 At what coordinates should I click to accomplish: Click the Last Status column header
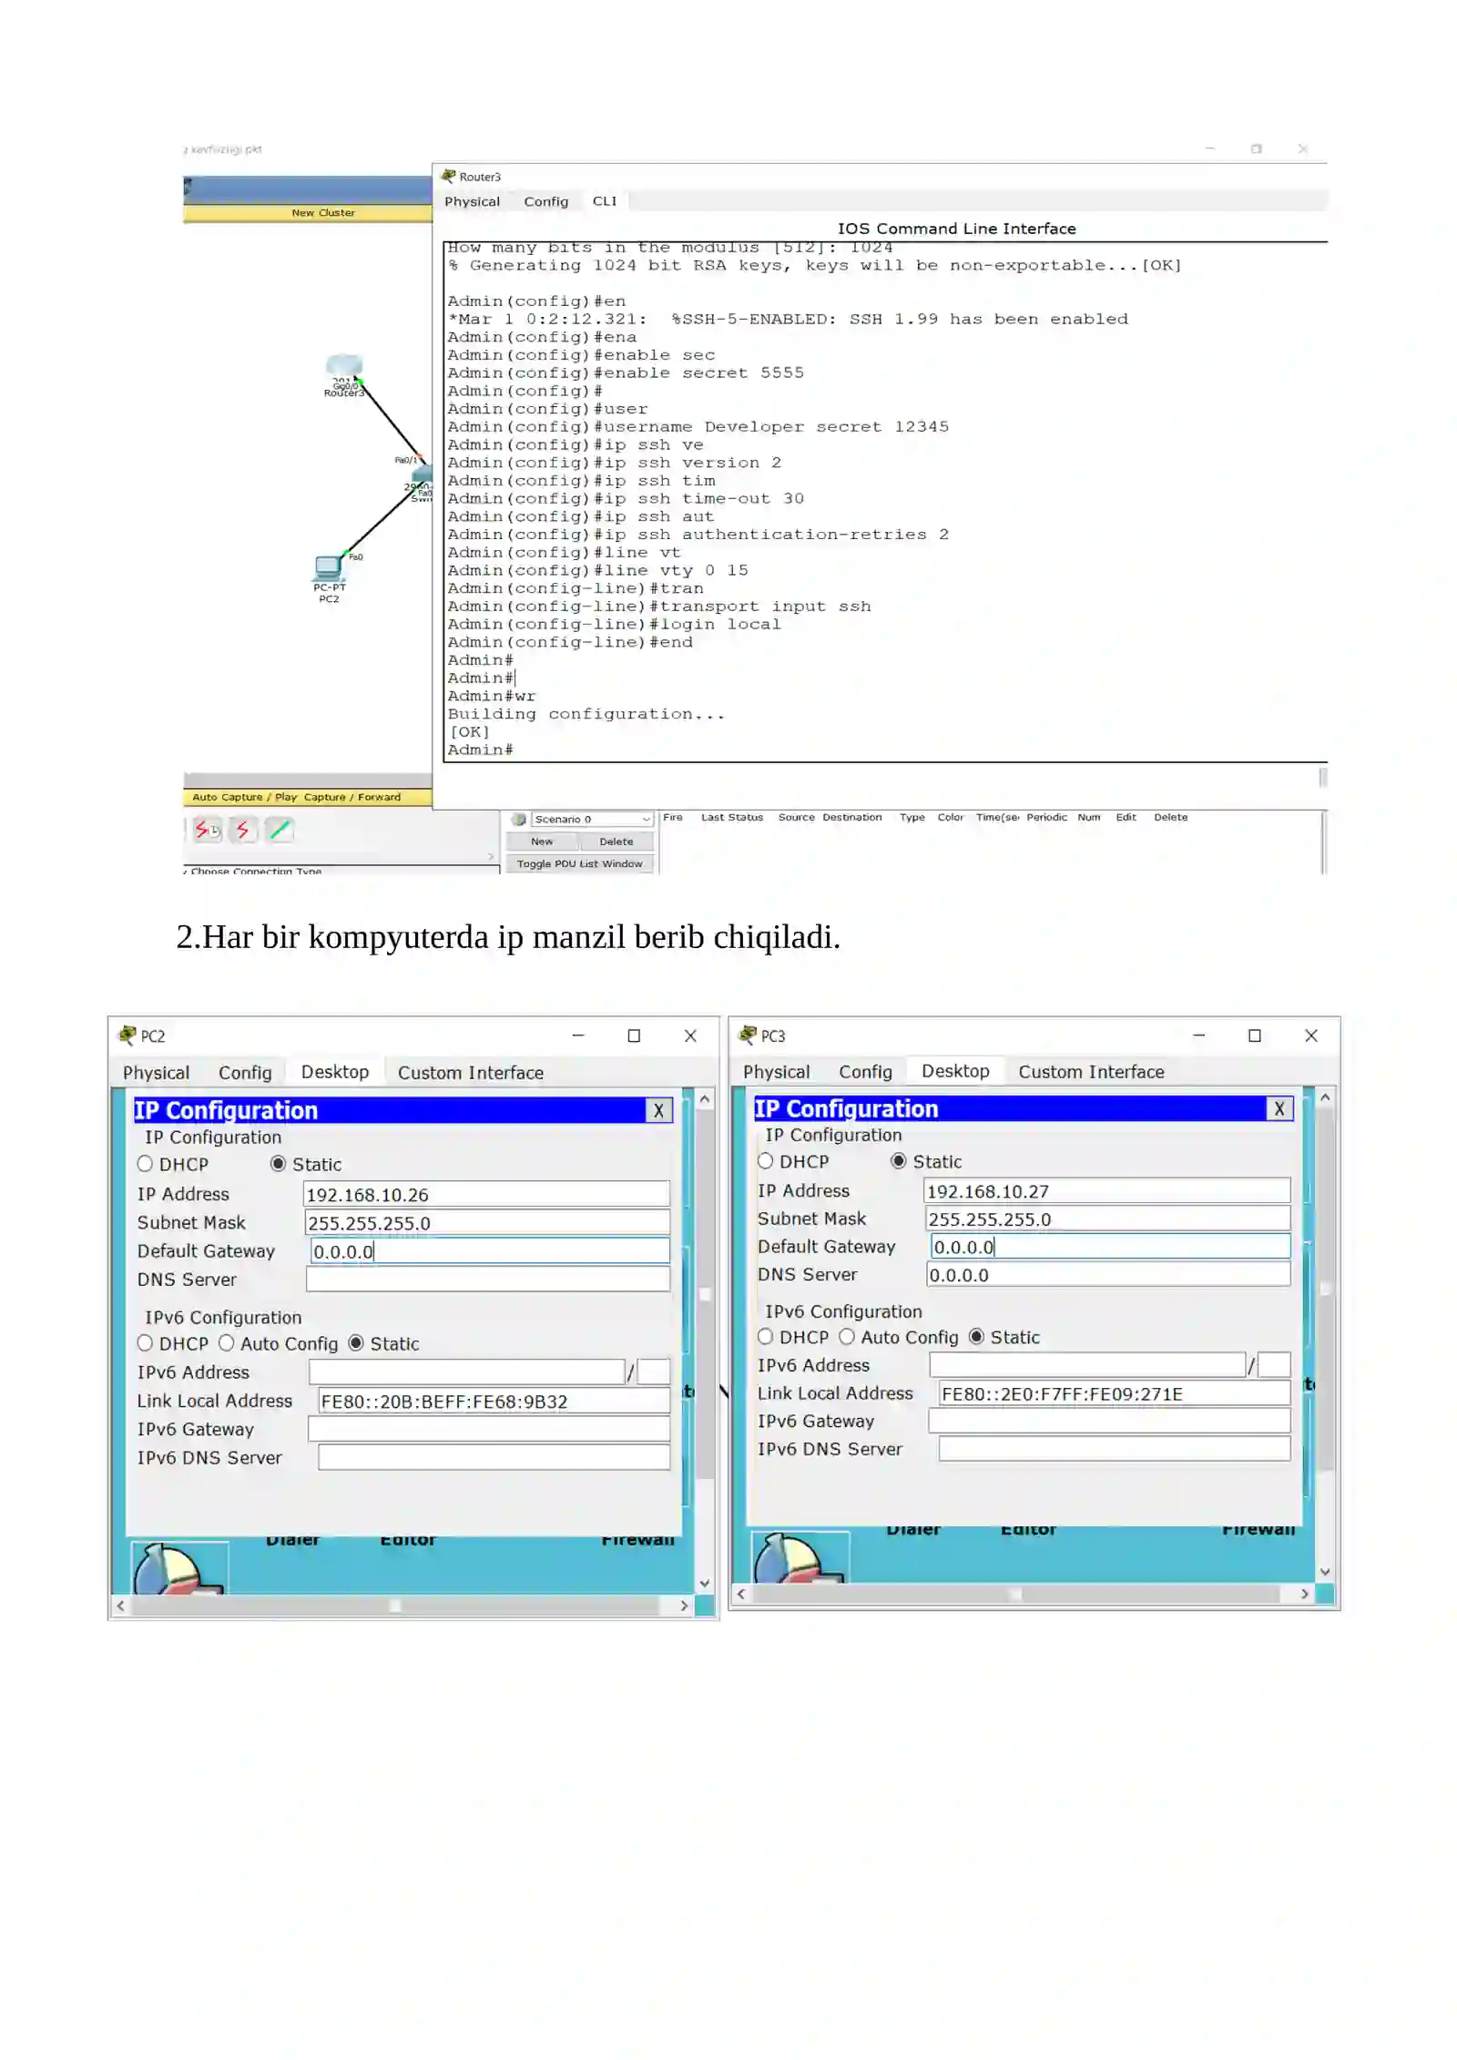click(731, 817)
